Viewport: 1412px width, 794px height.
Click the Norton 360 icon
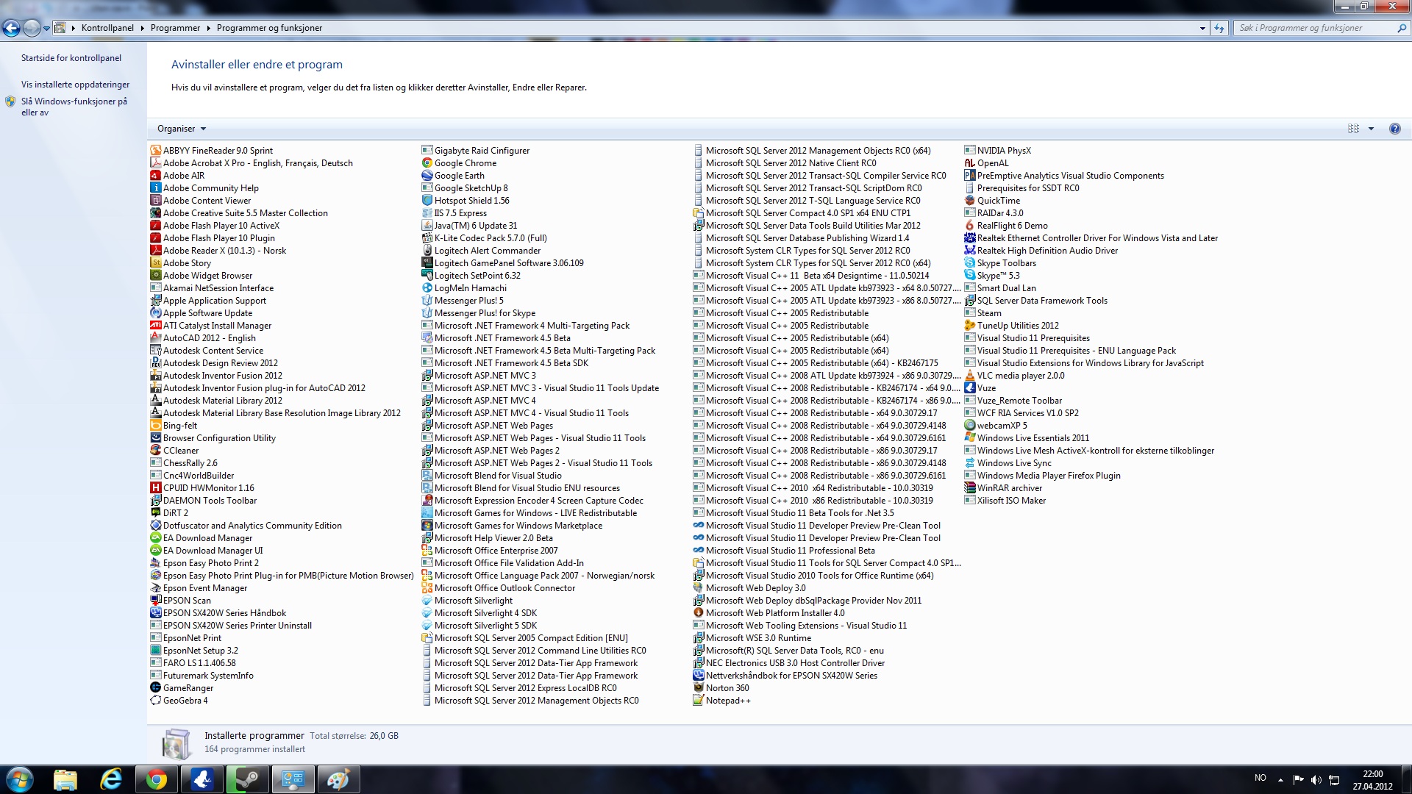[x=698, y=688]
